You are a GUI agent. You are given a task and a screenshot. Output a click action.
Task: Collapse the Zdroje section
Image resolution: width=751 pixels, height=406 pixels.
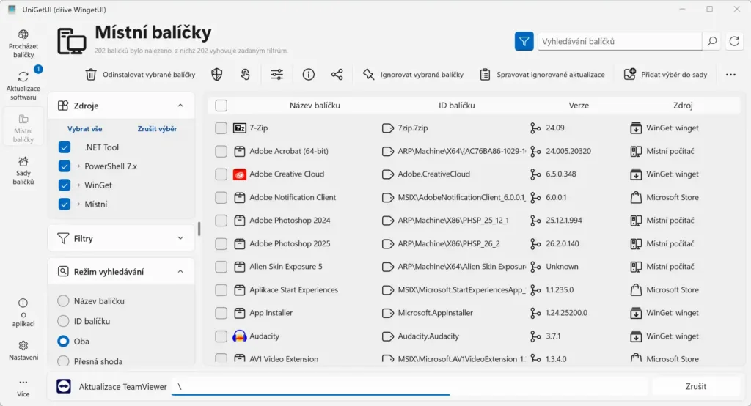[x=180, y=106]
